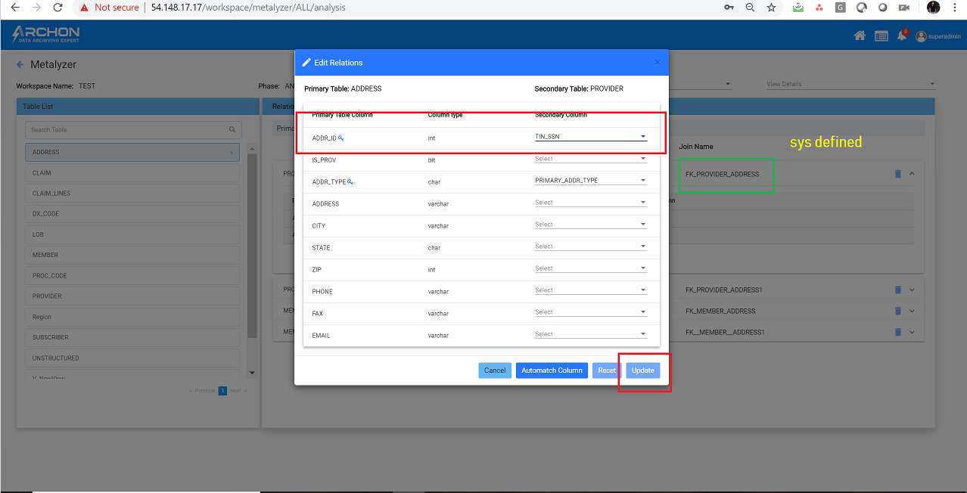
Task: Select UNSTRUCTURED in table list
Action: coord(132,358)
